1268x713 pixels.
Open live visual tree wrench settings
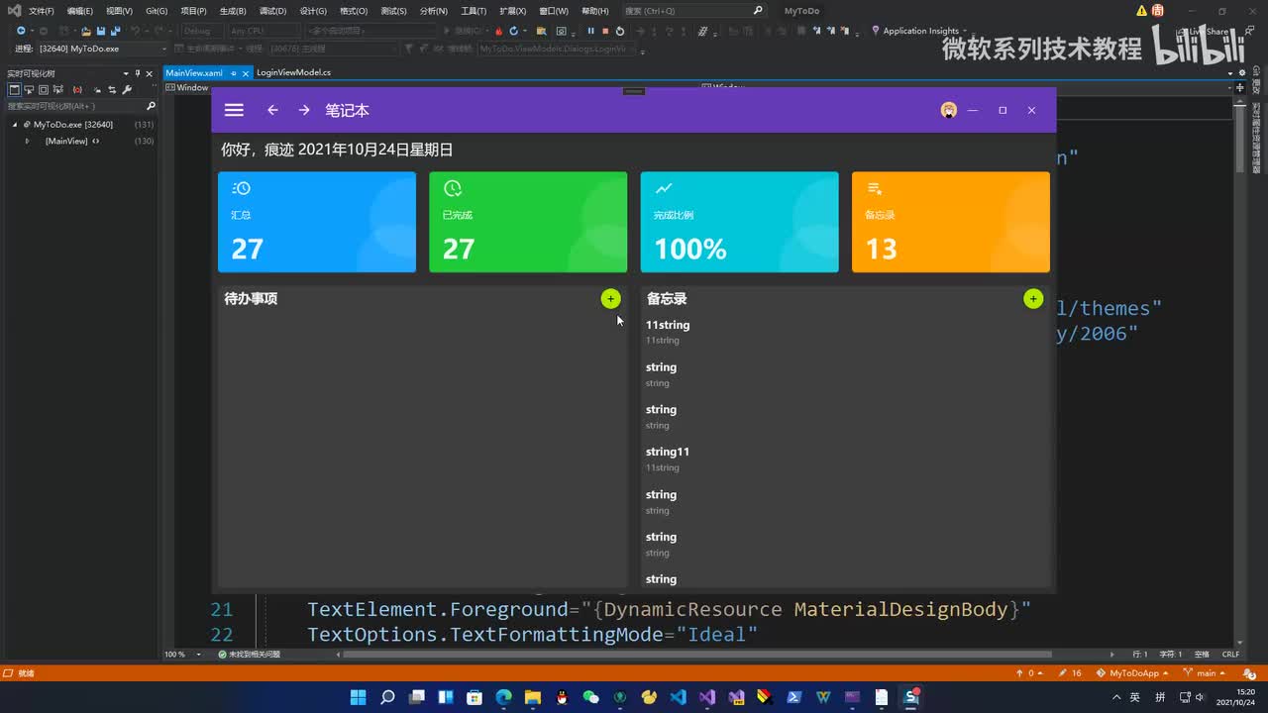[127, 89]
